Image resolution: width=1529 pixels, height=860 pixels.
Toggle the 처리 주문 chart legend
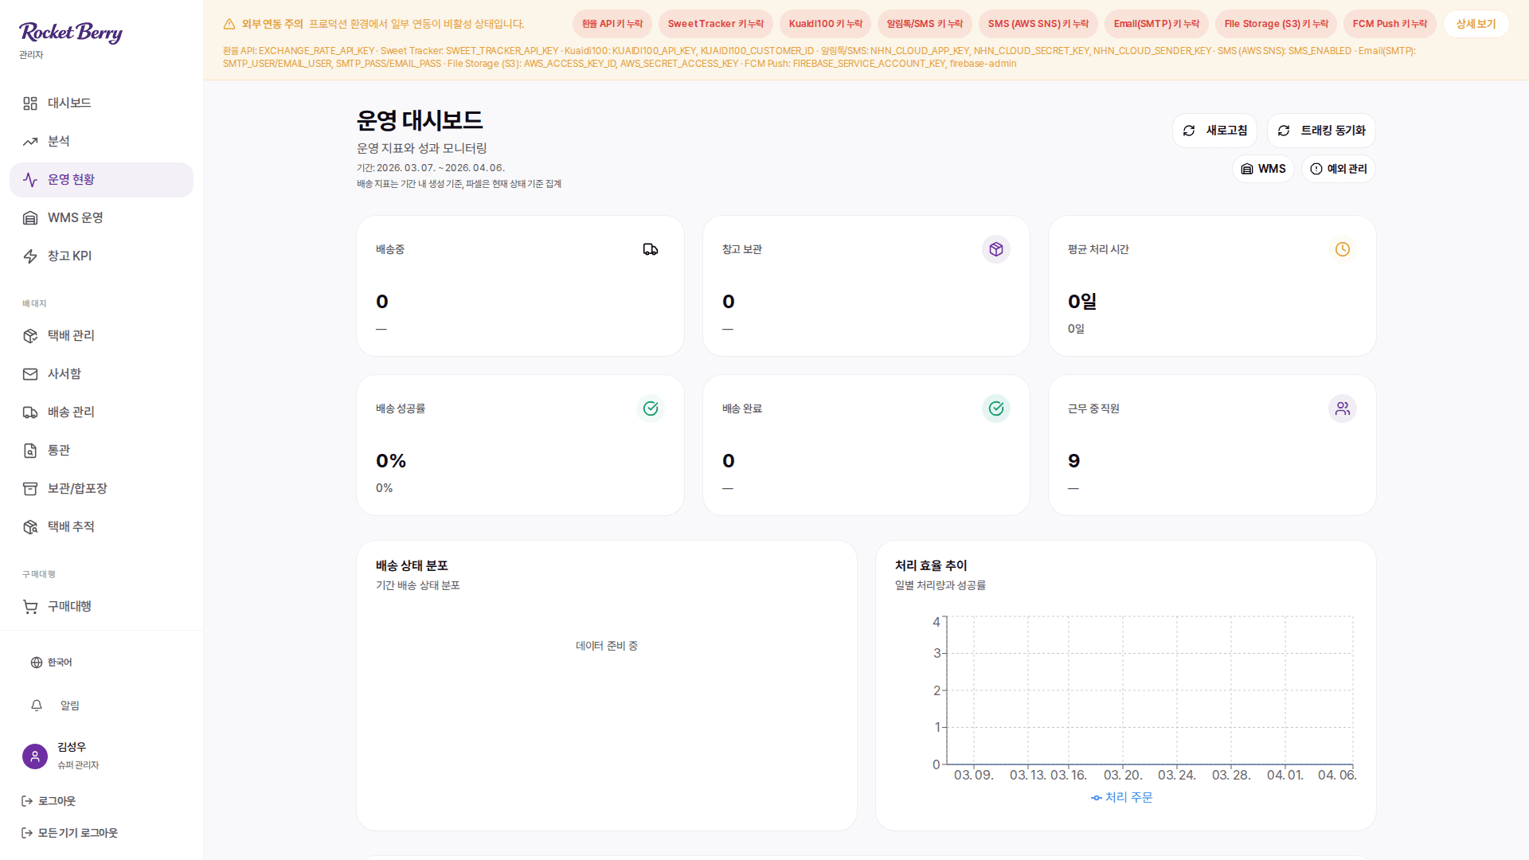(x=1121, y=797)
